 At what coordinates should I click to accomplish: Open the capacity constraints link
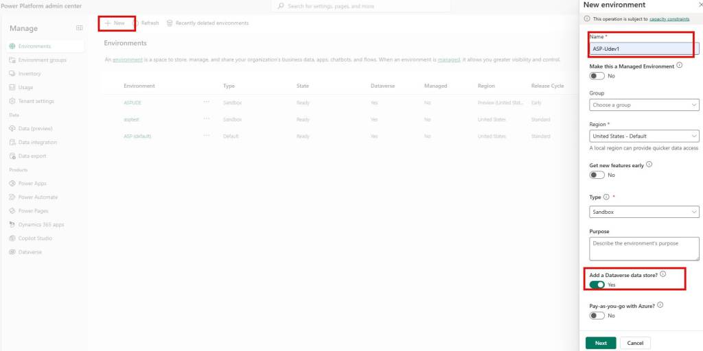(669, 19)
